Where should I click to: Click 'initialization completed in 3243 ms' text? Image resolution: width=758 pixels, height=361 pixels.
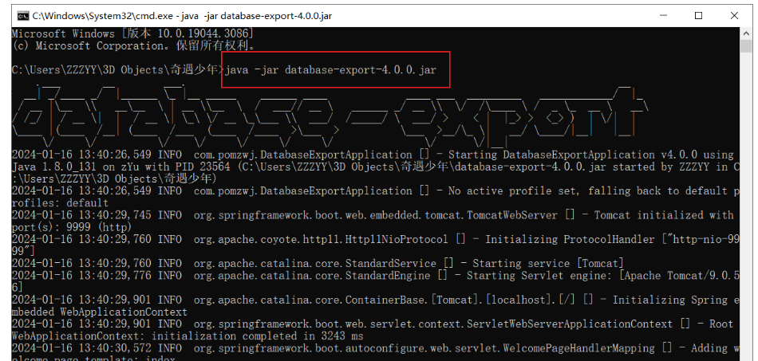[258, 336]
